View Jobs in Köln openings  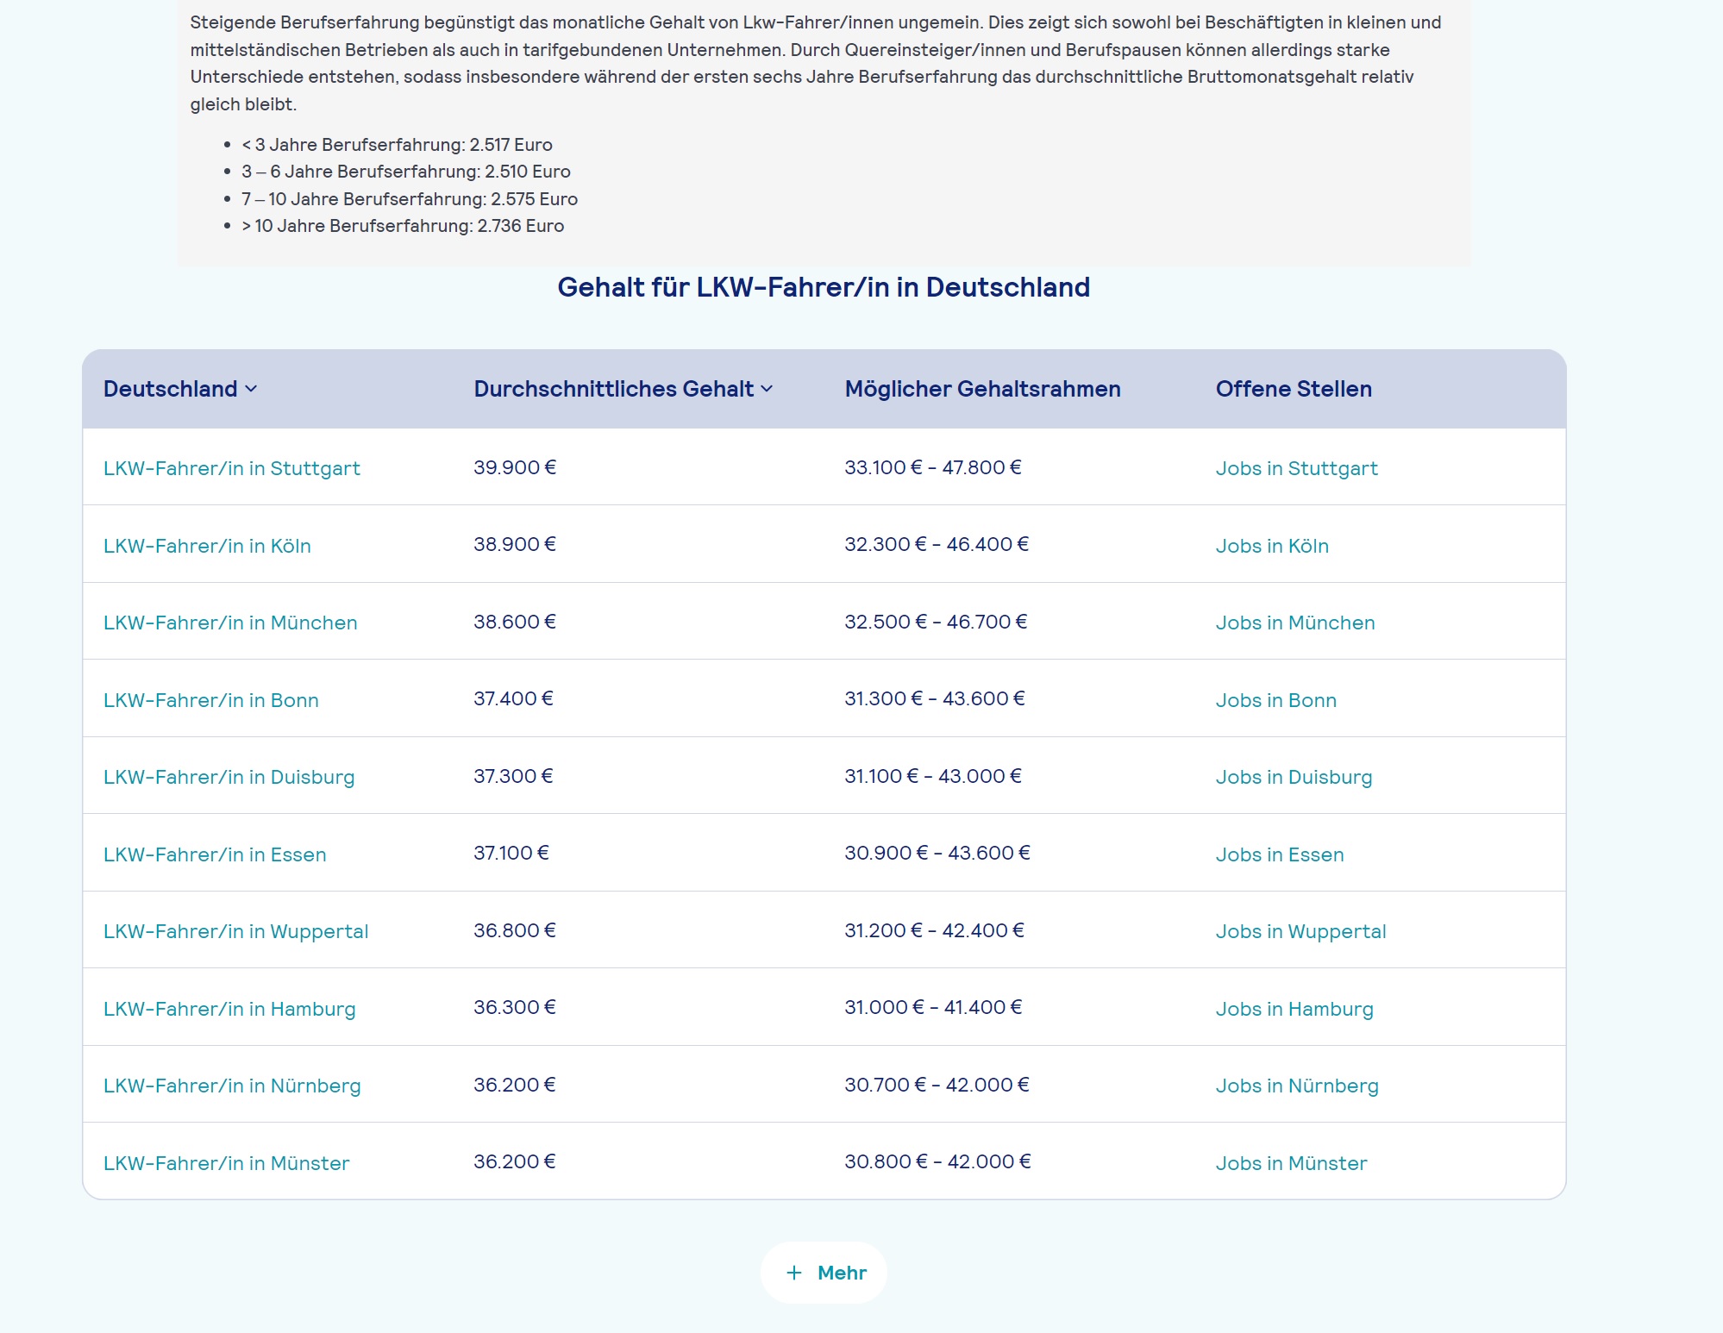[x=1272, y=546]
